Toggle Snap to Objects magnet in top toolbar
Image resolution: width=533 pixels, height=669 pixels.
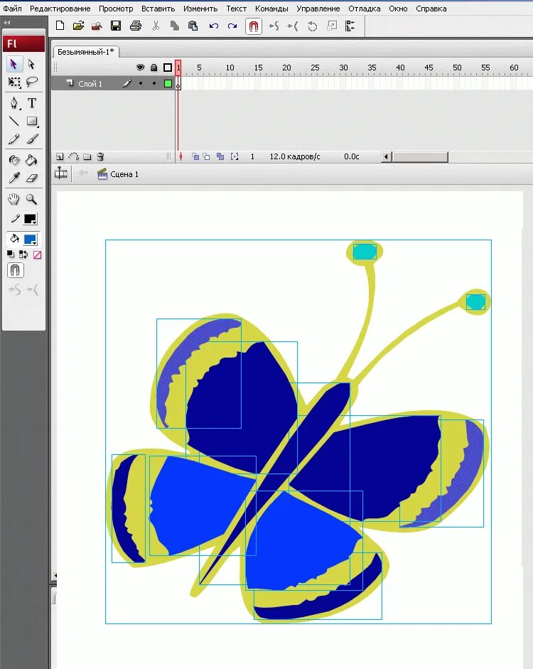tap(253, 26)
